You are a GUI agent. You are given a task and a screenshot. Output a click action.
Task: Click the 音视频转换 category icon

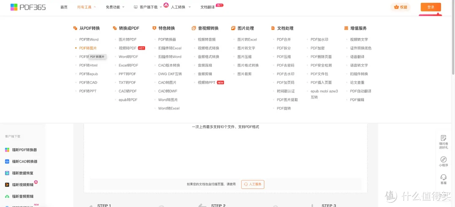(193, 28)
